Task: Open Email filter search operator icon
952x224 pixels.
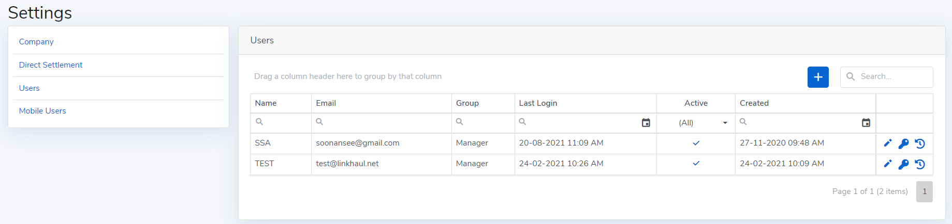Action: coord(319,122)
